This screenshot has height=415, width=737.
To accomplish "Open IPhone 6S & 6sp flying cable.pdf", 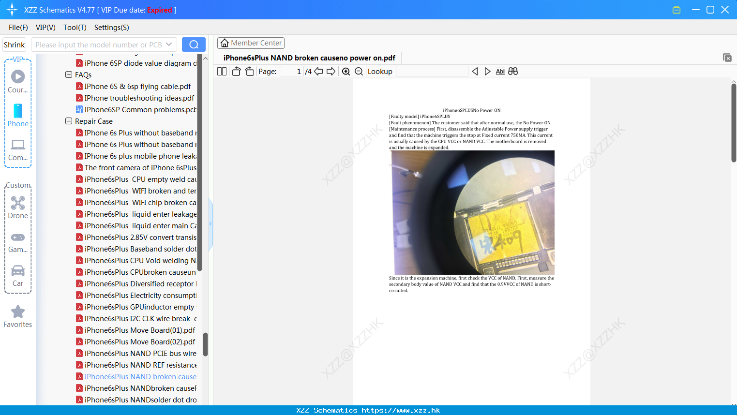I will [137, 86].
